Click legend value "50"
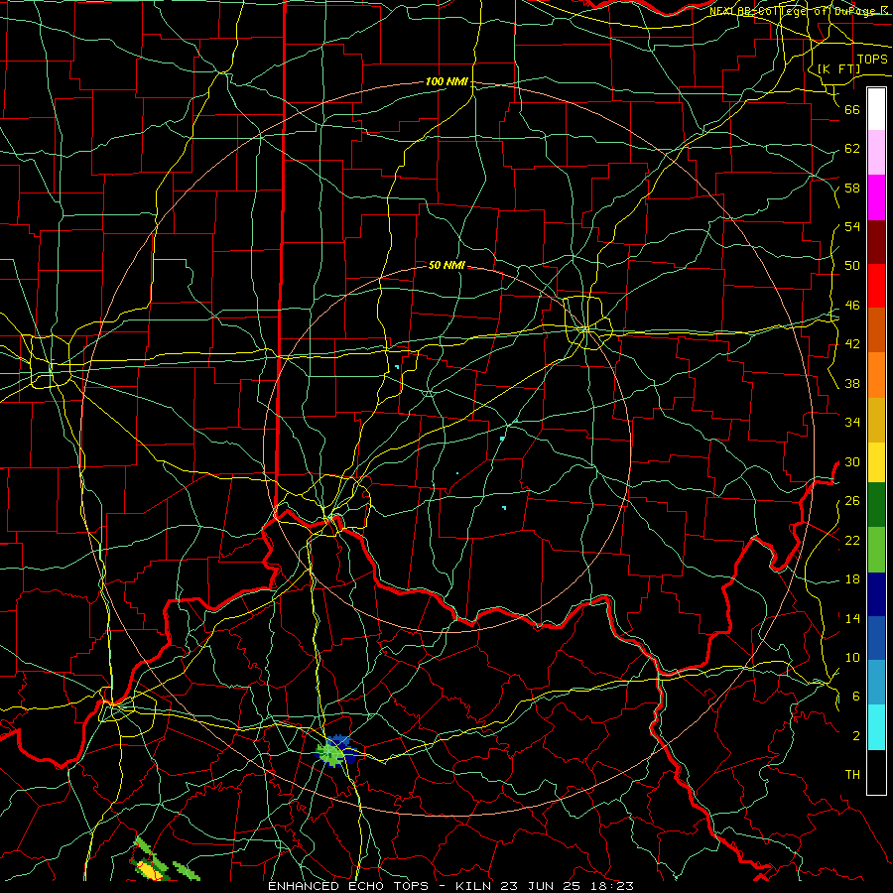 coord(852,266)
